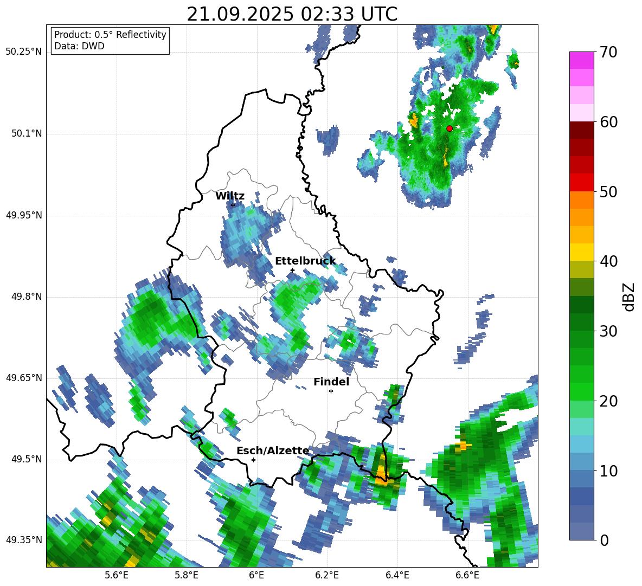Image resolution: width=642 pixels, height=586 pixels.
Task: Click the 20 dBZ colorbar label
Action: coord(608,401)
